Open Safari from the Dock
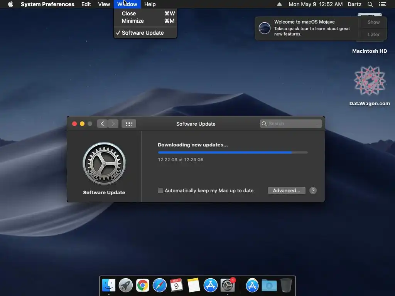The image size is (395, 296). [x=159, y=285]
